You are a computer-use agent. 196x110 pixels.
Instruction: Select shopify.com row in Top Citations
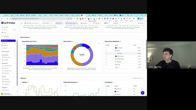(123, 89)
